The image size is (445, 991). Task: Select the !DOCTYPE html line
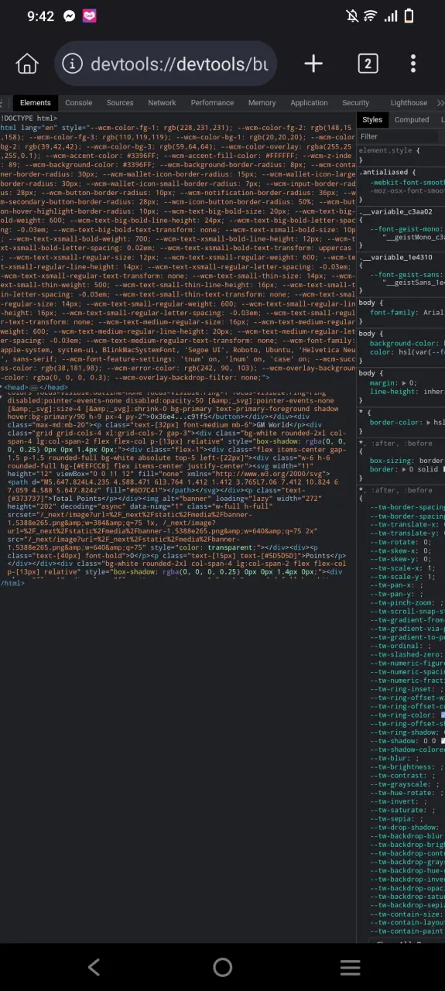coord(29,118)
